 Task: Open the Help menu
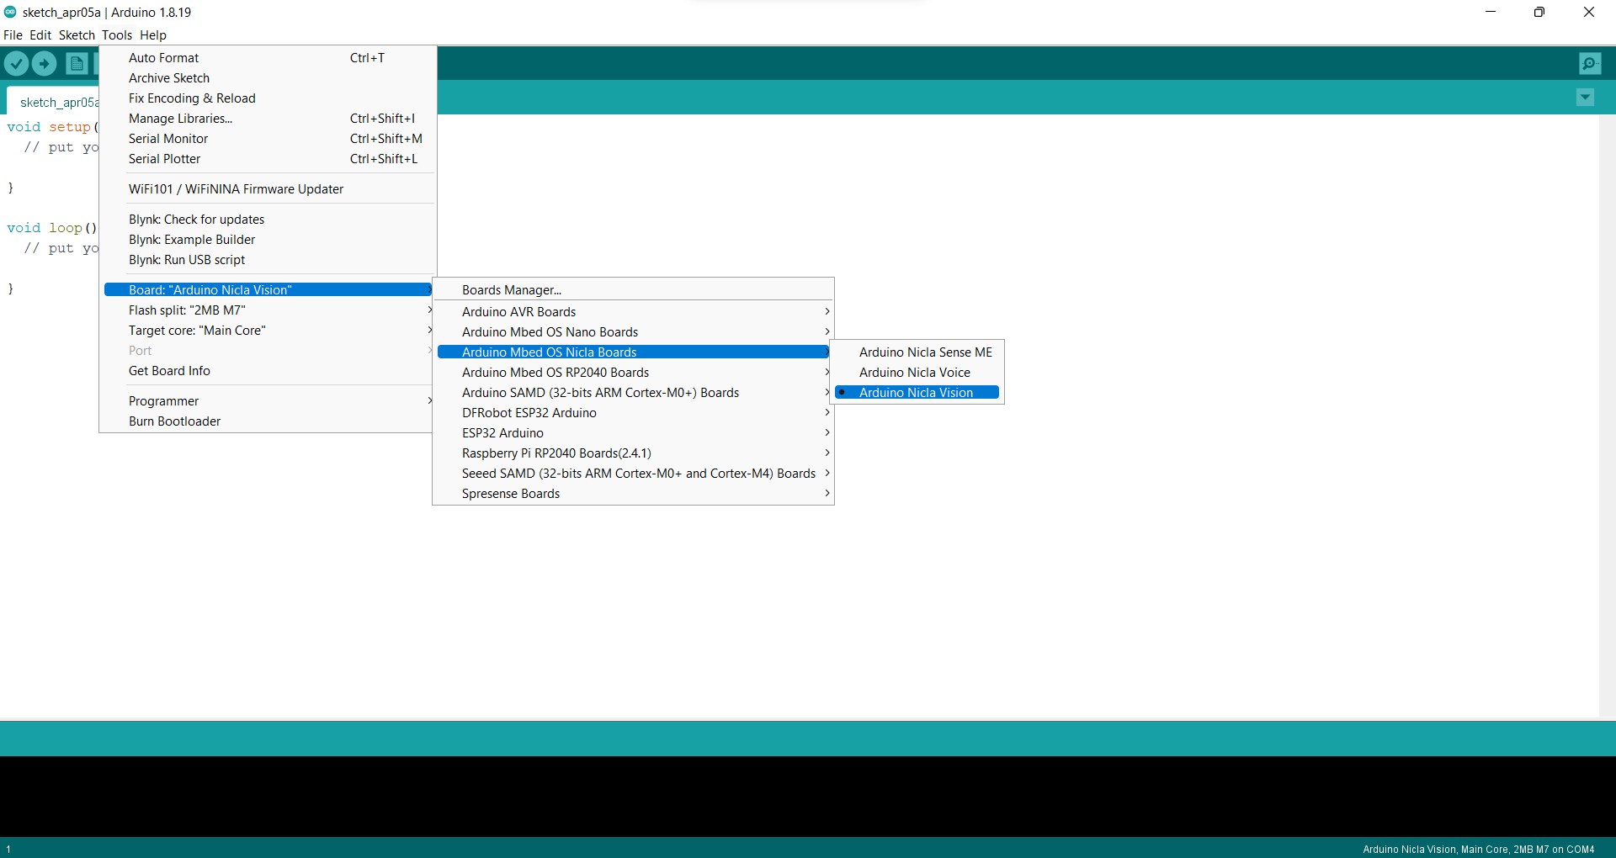[x=153, y=35]
